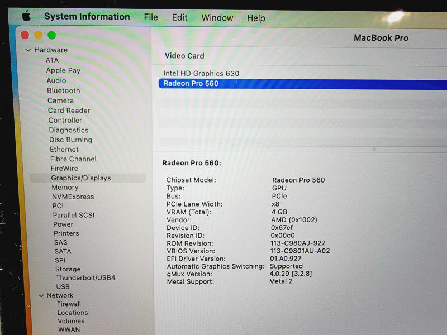Click the Video Card column header
The height and width of the screenshot is (335, 447).
click(184, 56)
